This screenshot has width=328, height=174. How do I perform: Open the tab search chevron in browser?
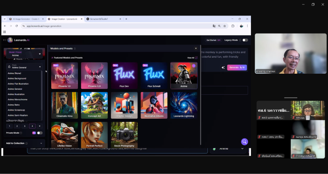pyautogui.click(x=5, y=19)
